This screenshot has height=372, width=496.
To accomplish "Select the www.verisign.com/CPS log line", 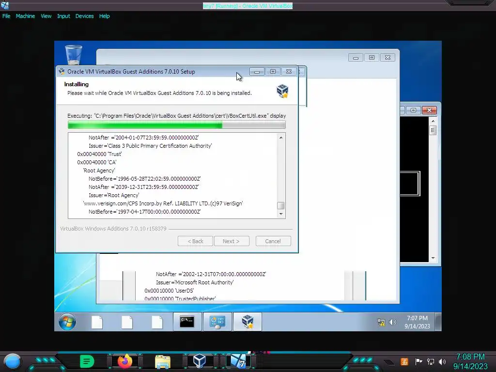I will coord(163,203).
